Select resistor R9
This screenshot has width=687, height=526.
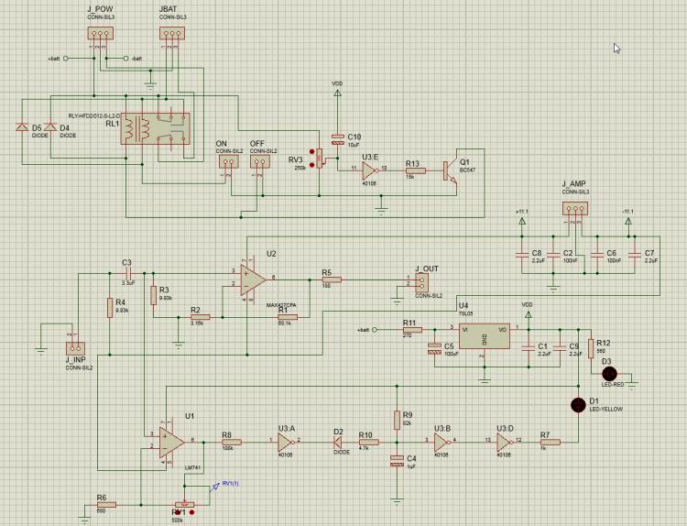point(397,420)
